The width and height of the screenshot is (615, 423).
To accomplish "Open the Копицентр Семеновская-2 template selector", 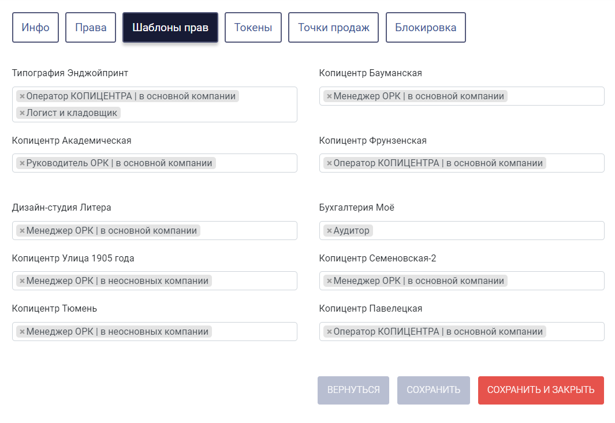I will pyautogui.click(x=461, y=280).
